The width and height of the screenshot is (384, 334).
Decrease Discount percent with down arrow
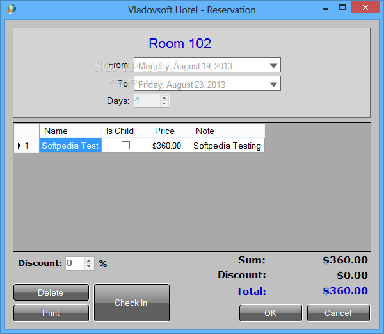[89, 266]
